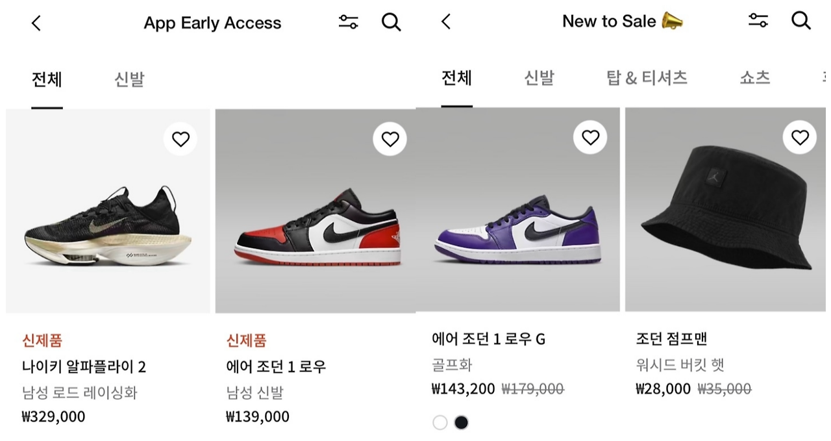Favorite the purple Air Jordan 1 Low G
The width and height of the screenshot is (831, 441).
590,138
